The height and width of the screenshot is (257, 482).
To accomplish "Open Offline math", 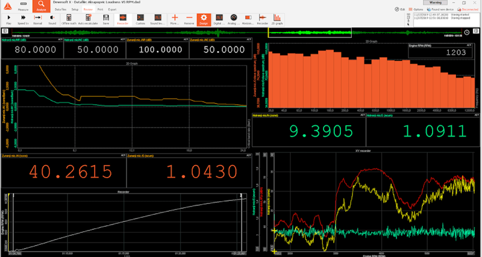I will click(x=69, y=20).
